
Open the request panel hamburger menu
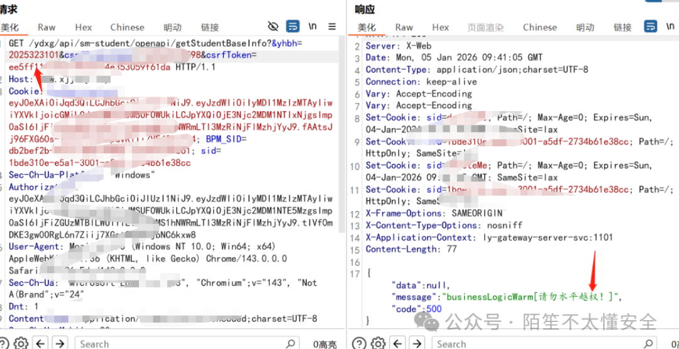coord(332,26)
